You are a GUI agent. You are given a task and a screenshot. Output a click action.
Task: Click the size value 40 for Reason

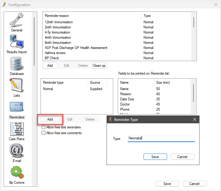(158, 94)
